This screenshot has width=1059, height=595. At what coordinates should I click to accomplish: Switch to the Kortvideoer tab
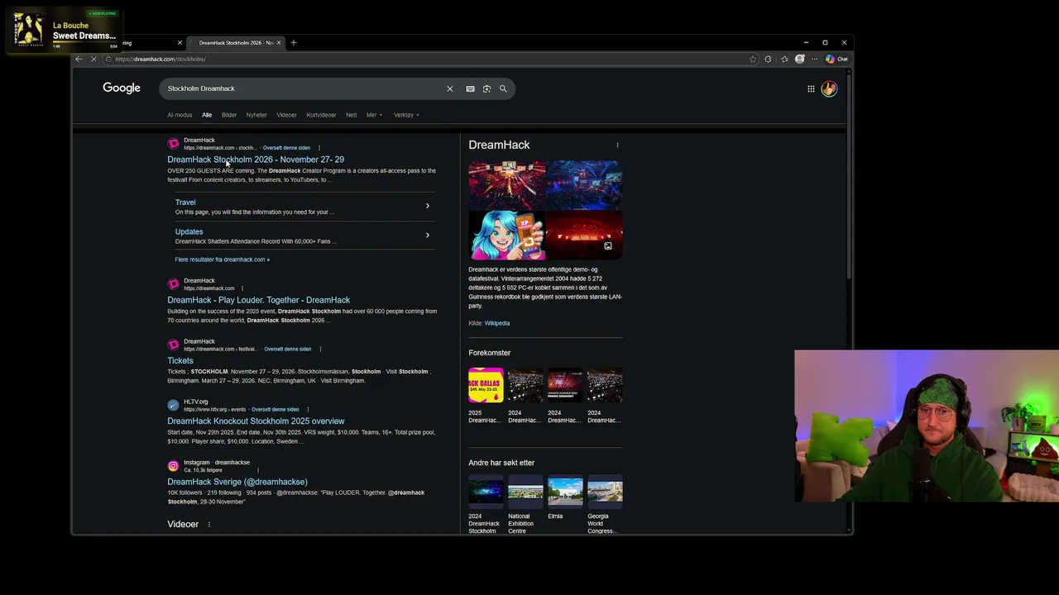[x=321, y=115]
